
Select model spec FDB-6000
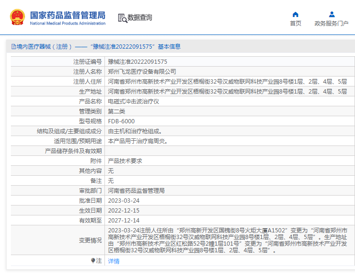pos(121,121)
